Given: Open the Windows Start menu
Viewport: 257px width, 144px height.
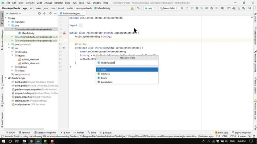Looking at the screenshot, I should click(3, 141).
